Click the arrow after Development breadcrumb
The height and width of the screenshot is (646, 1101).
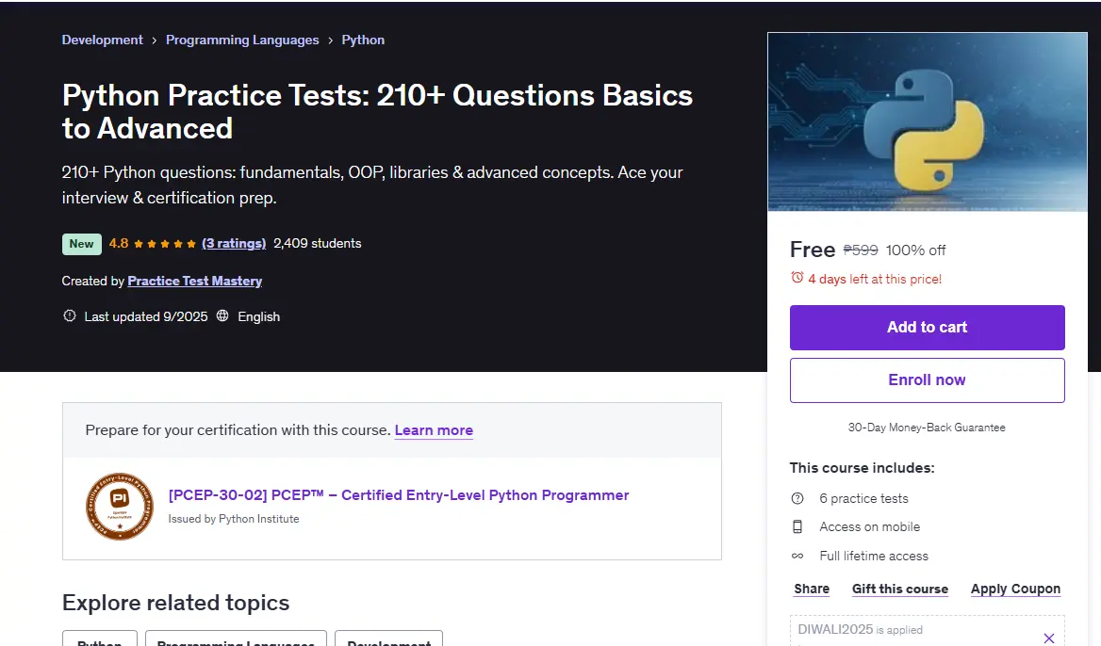click(x=155, y=40)
